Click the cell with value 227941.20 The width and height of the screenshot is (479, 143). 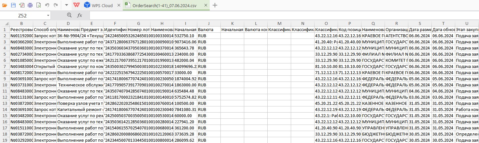pos(185,122)
